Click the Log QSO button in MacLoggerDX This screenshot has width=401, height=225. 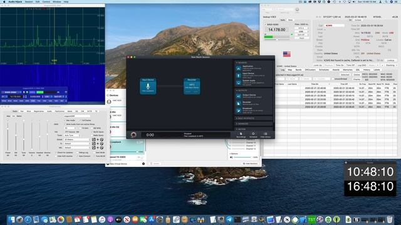(x=362, y=65)
